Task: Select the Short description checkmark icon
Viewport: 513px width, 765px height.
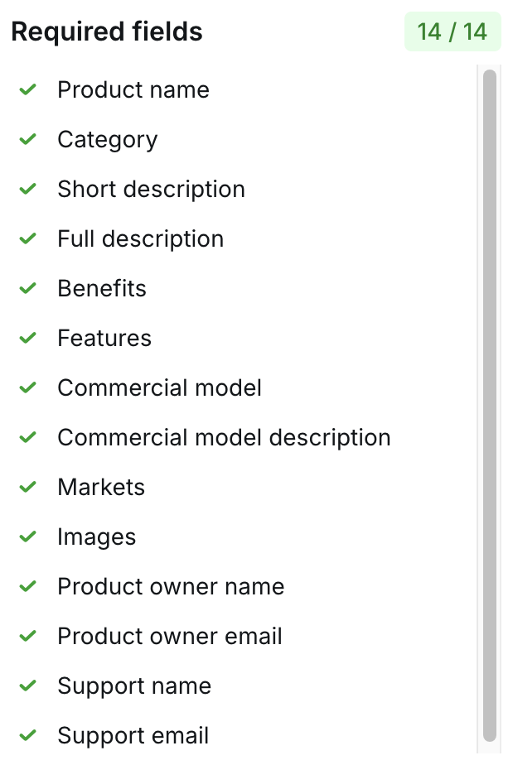Action: [28, 189]
